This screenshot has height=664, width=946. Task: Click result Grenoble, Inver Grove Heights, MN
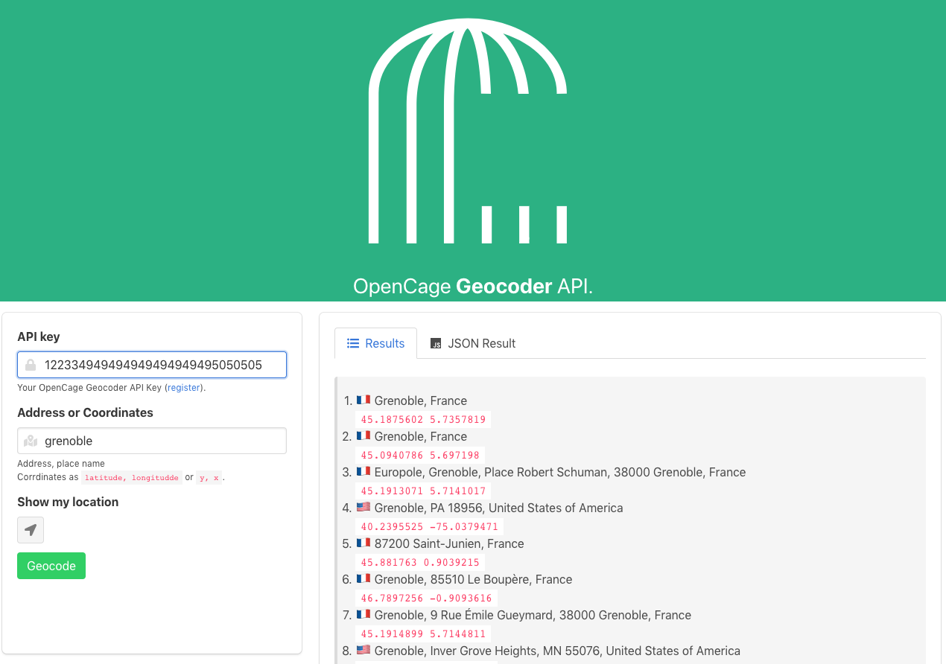point(557,651)
